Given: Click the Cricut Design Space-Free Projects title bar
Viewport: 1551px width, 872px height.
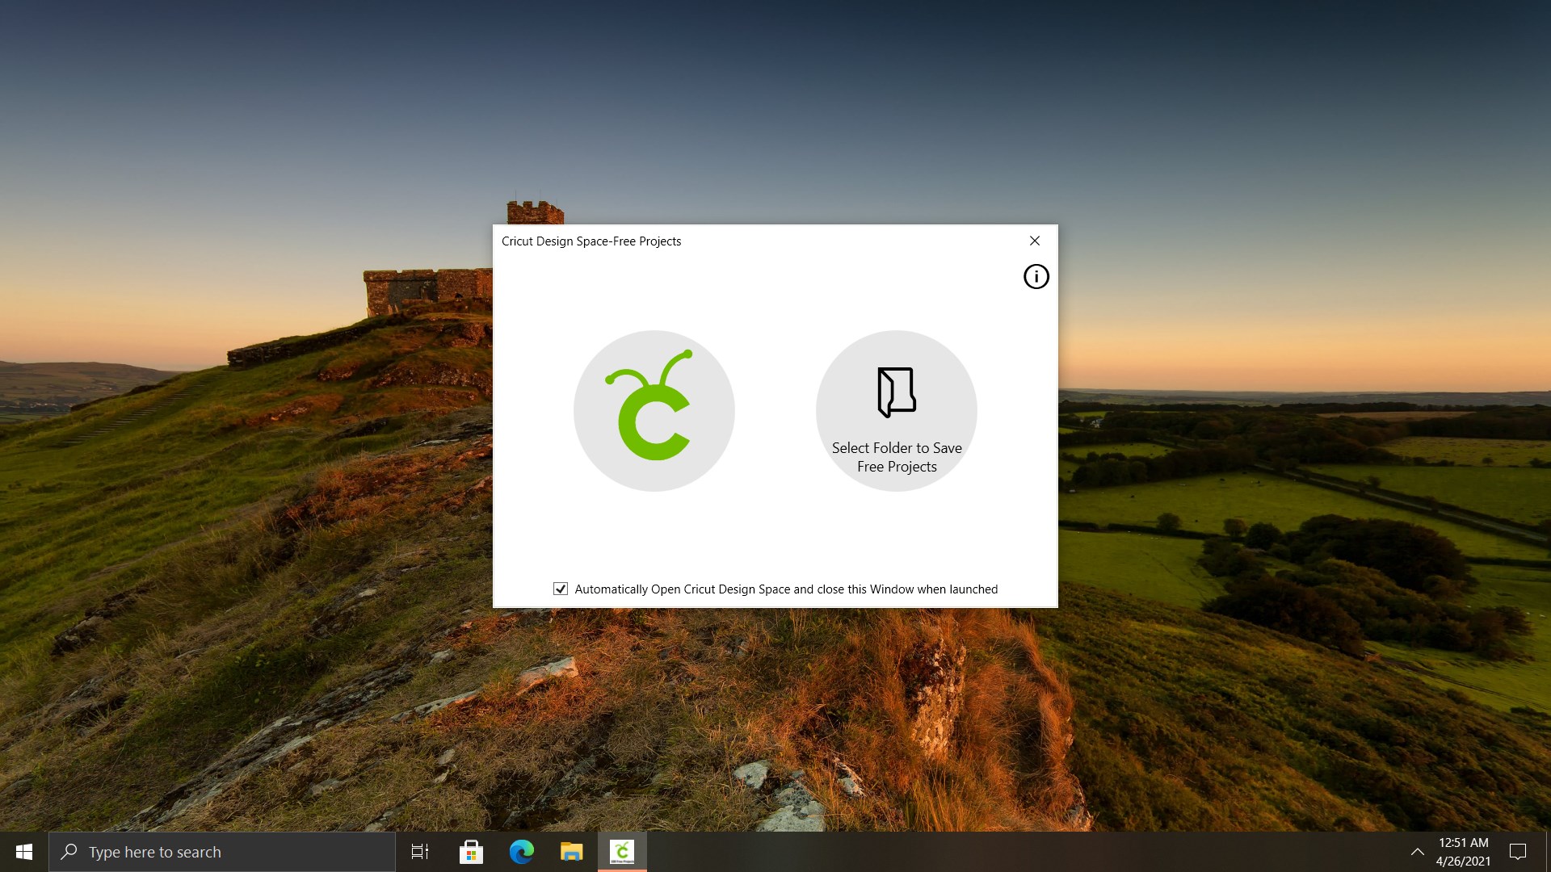Looking at the screenshot, I should pyautogui.click(x=591, y=241).
